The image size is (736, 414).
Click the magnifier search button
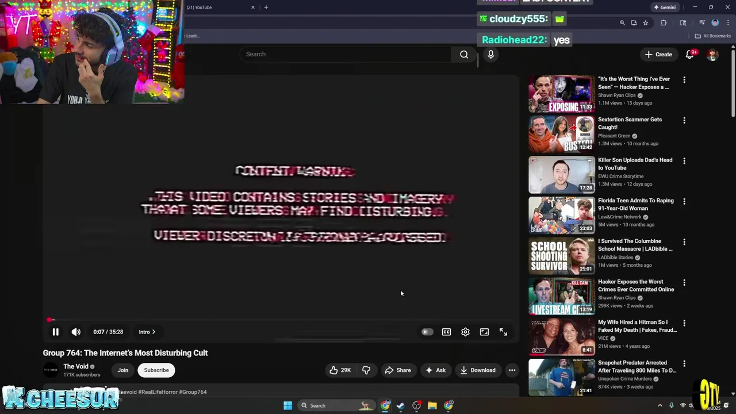coord(464,54)
